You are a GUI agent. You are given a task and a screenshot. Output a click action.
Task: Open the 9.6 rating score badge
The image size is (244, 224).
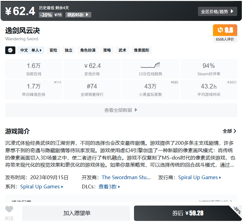(x=225, y=30)
